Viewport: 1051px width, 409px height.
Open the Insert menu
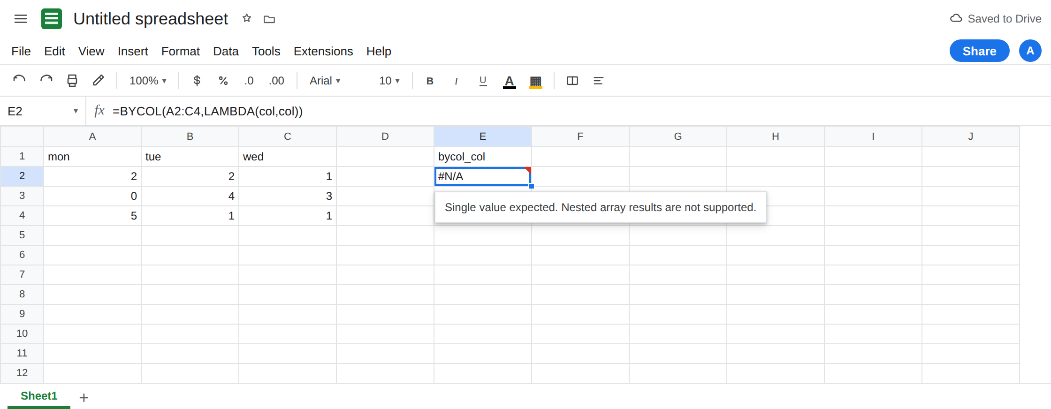(133, 51)
